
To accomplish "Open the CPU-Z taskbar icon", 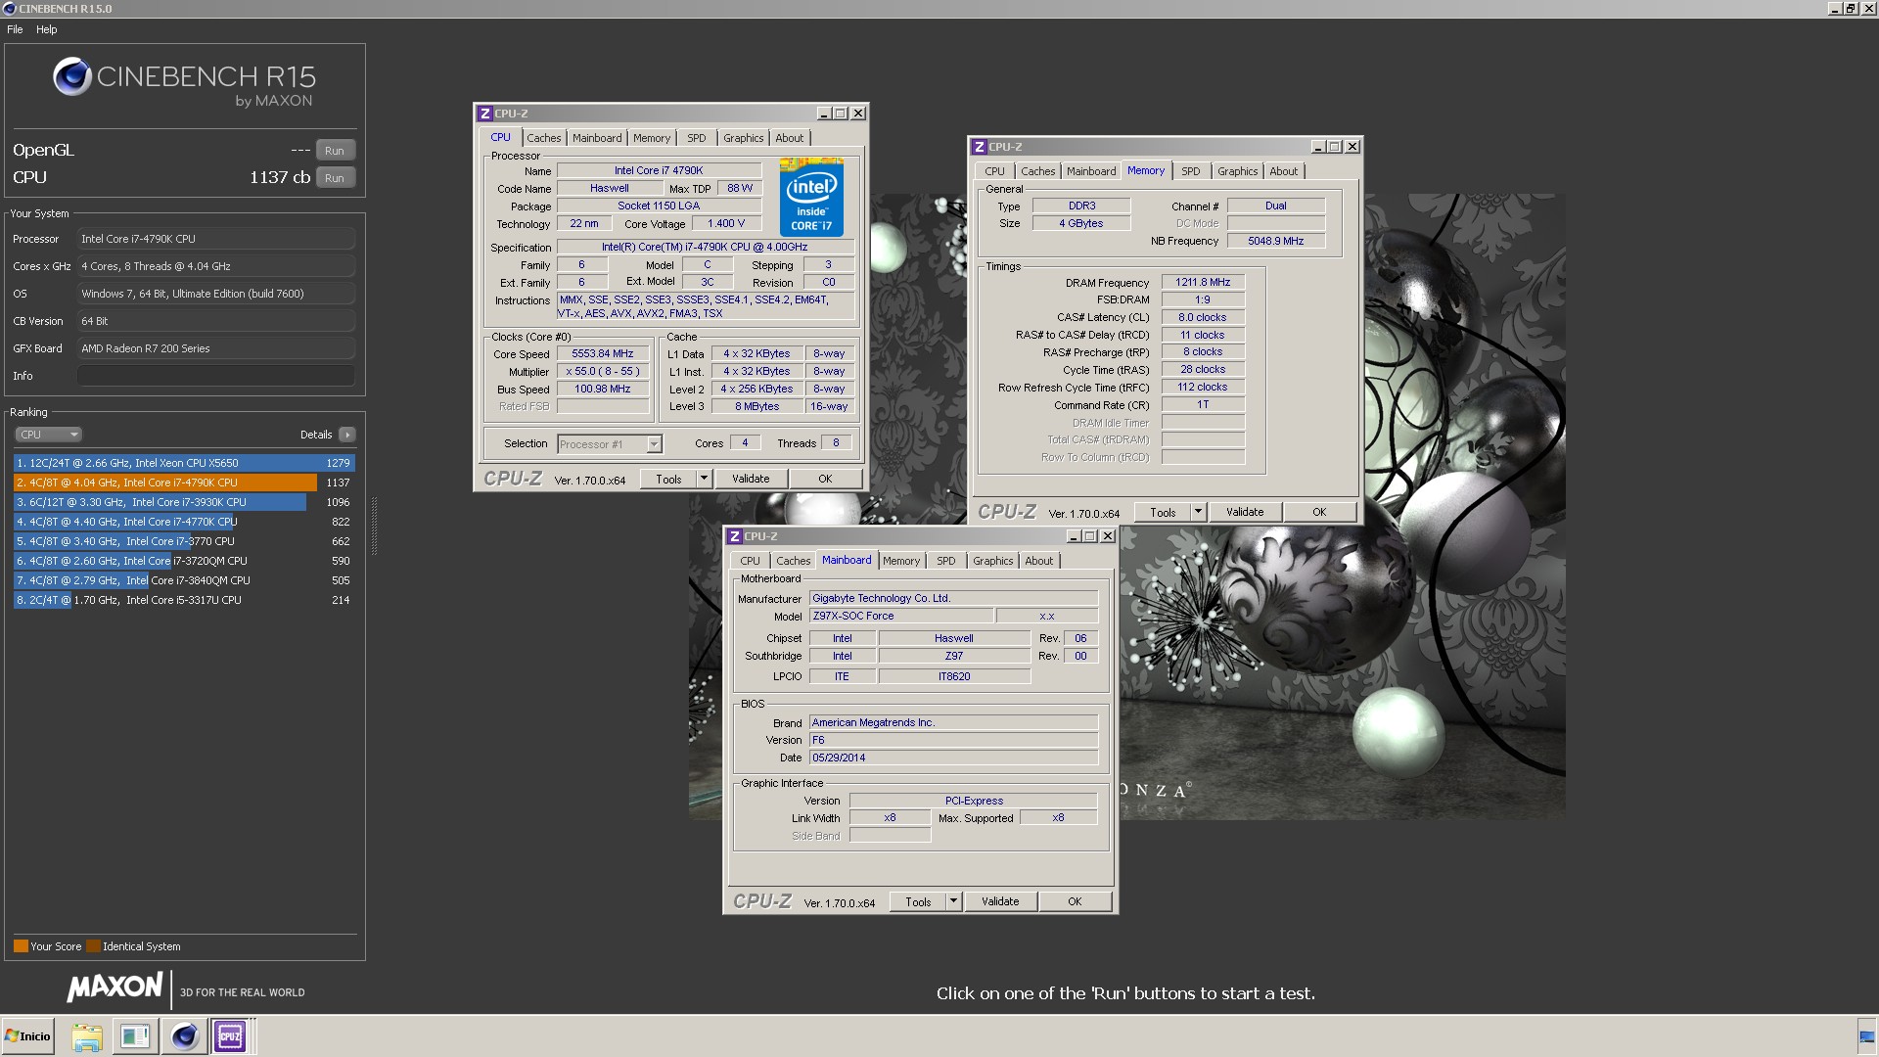I will (230, 1036).
